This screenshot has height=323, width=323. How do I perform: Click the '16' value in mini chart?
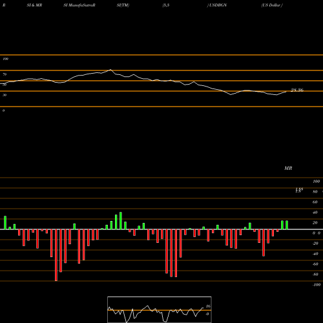pyautogui.click(x=208, y=306)
